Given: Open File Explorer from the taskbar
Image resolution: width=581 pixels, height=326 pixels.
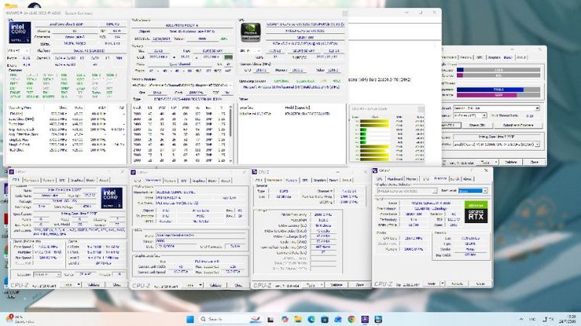Looking at the screenshot, I should click(x=298, y=319).
